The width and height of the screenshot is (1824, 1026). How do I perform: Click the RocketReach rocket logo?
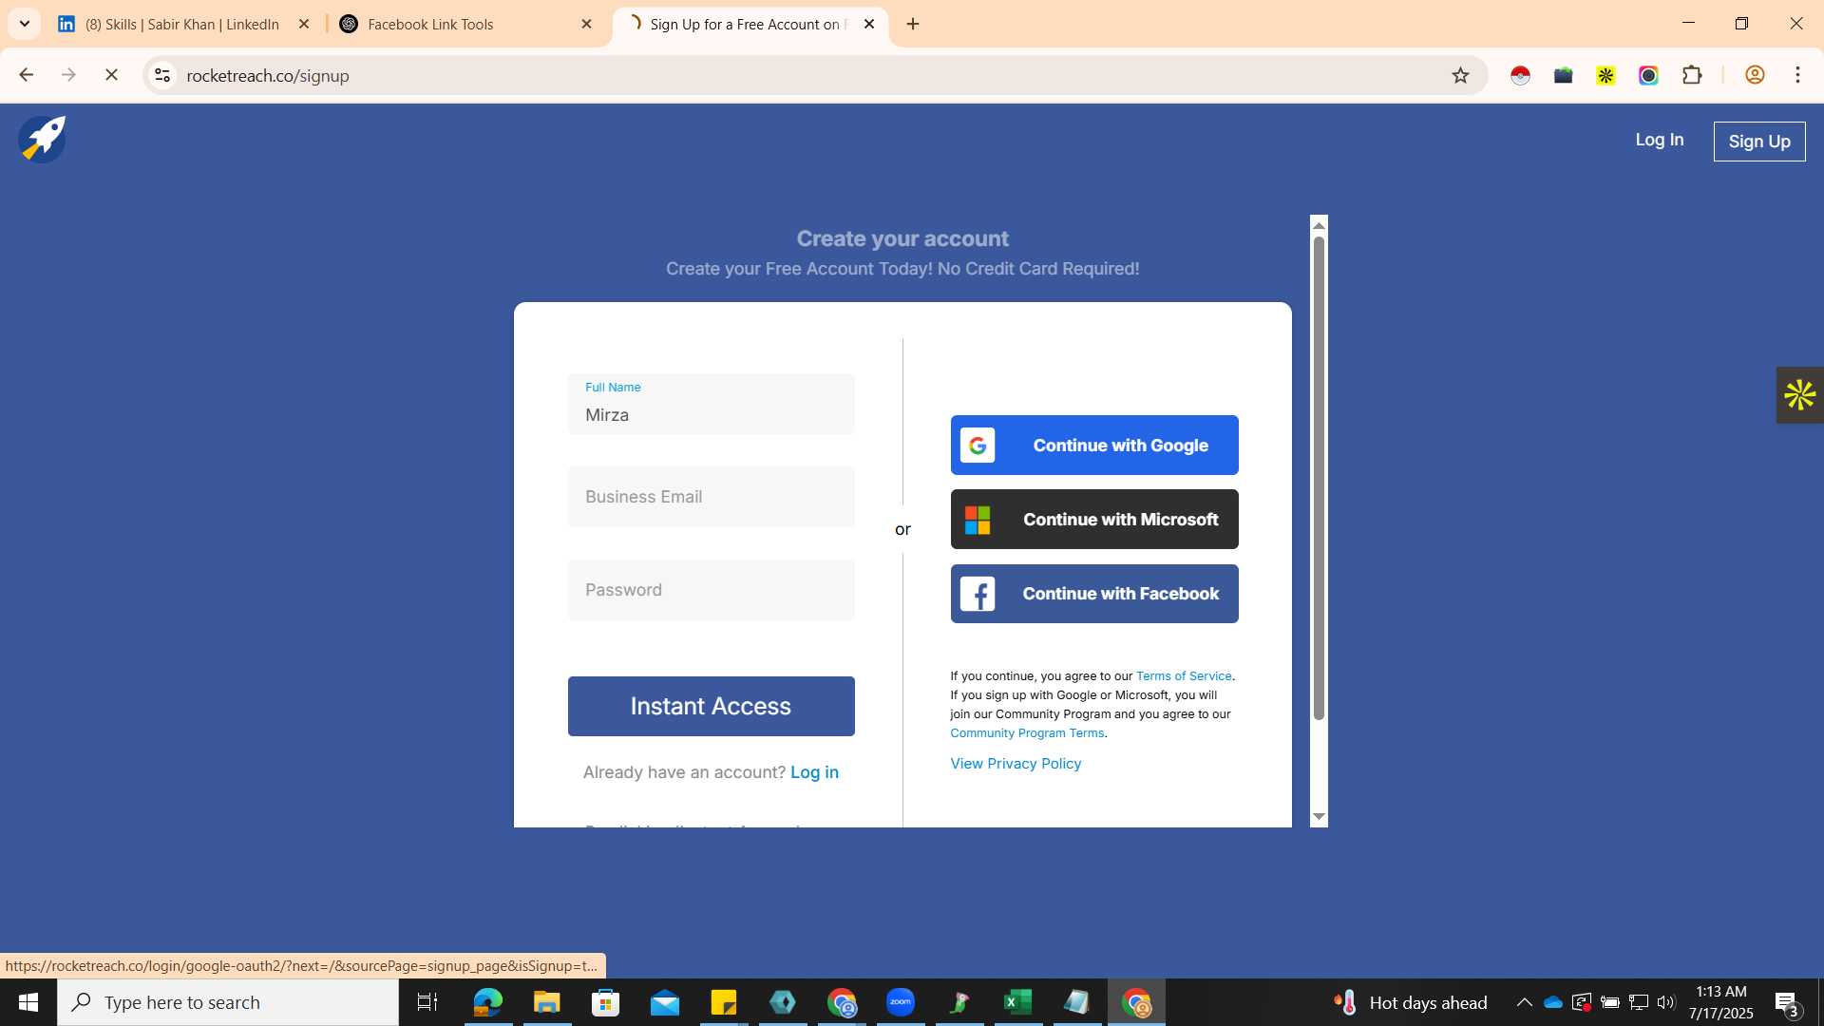pyautogui.click(x=42, y=140)
